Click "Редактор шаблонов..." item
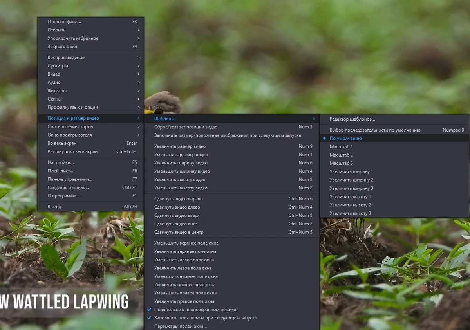Image resolution: width=470 pixels, height=330 pixels. (394, 119)
